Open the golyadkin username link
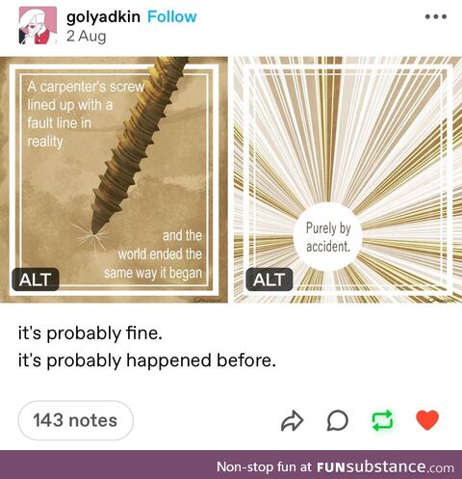Screen dimensions: 462x479 103,17
